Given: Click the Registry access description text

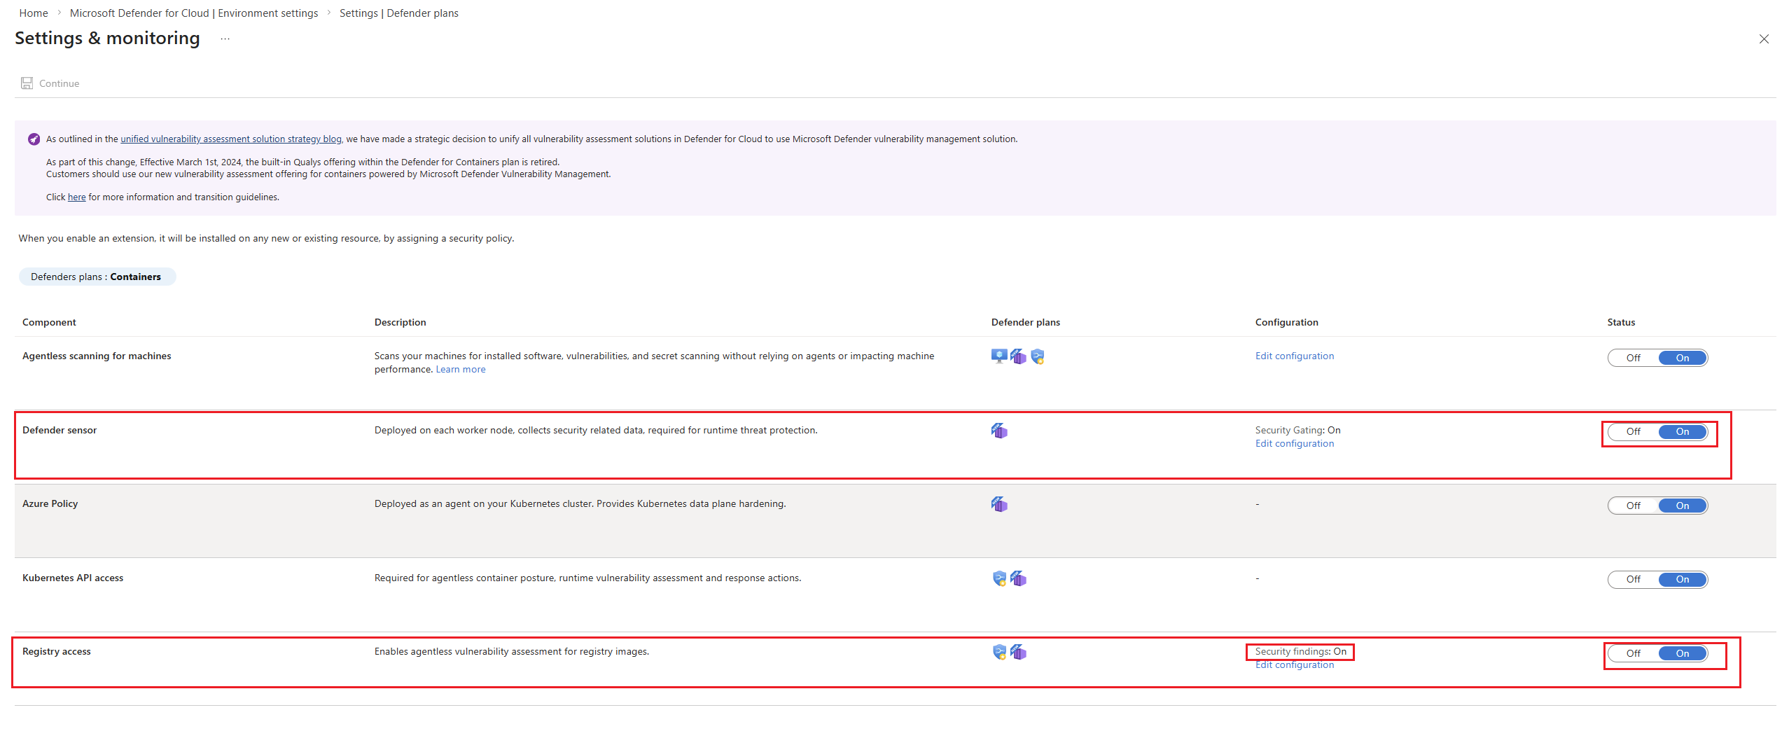Looking at the screenshot, I should (x=512, y=652).
